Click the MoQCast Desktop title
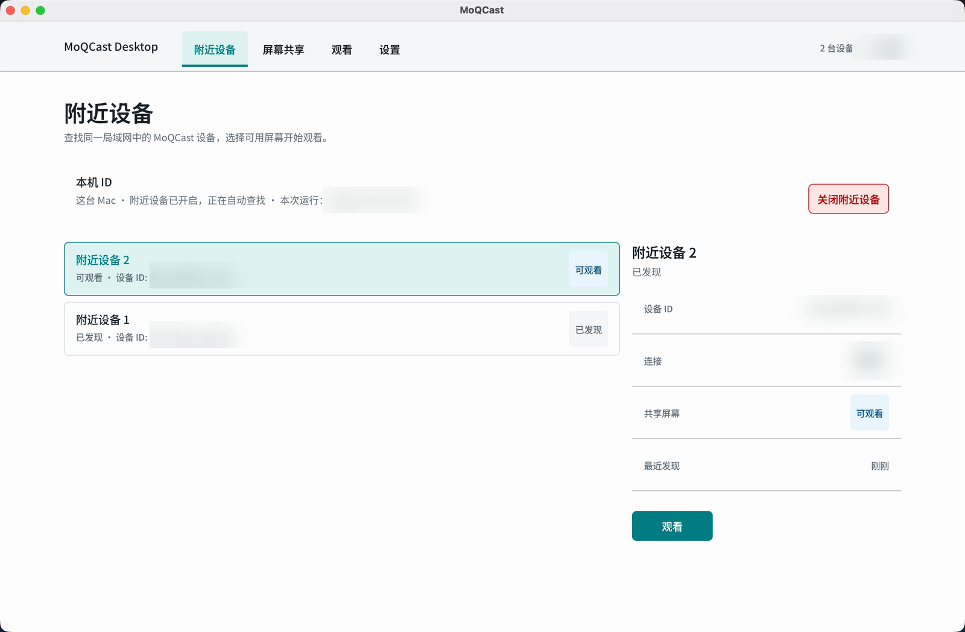Screen dimensions: 965x632 click(111, 47)
